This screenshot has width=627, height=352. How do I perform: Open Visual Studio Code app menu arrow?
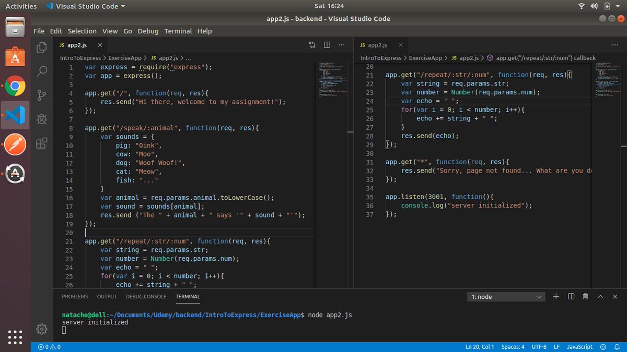pyautogui.click(x=123, y=6)
